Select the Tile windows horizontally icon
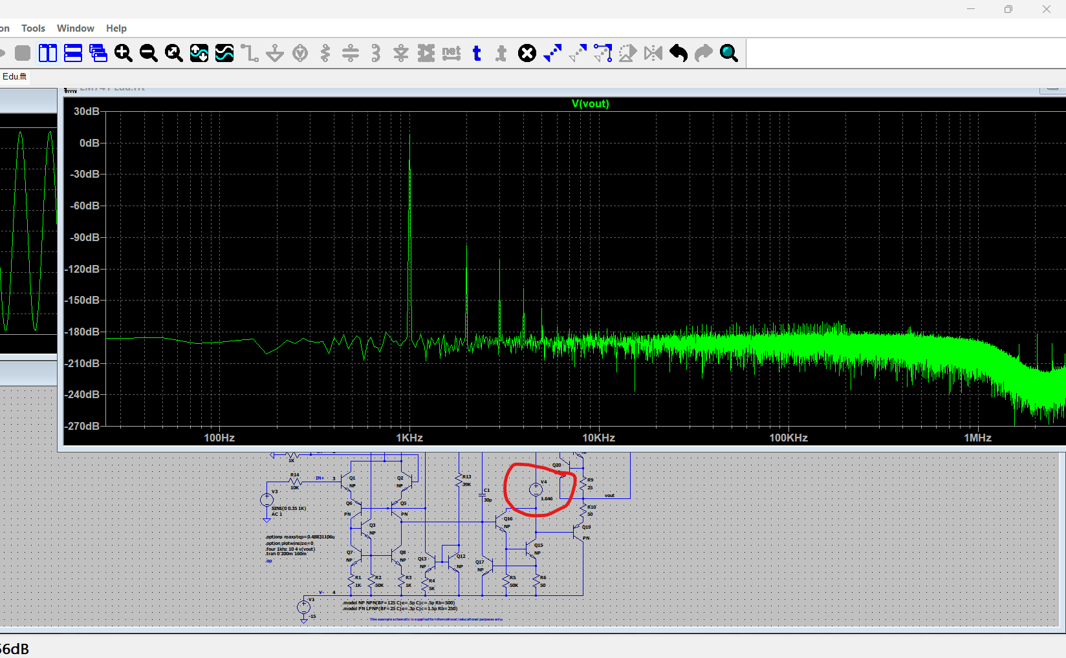1066x658 pixels. [73, 53]
